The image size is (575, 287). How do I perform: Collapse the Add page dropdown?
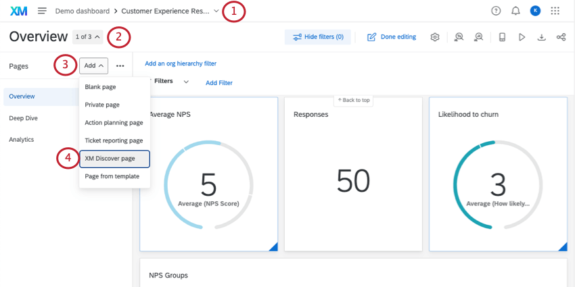pyautogui.click(x=93, y=66)
